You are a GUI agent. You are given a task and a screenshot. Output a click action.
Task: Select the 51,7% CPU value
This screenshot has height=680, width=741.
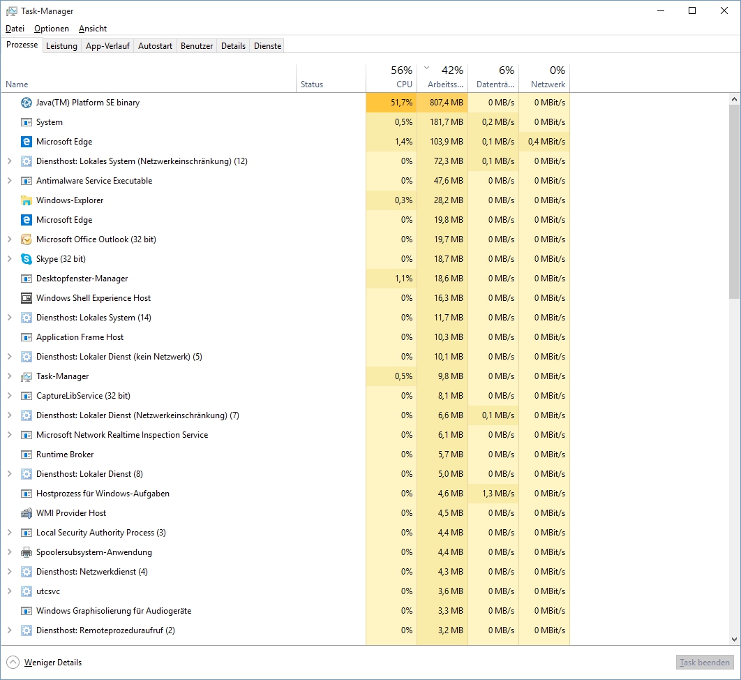click(x=391, y=103)
